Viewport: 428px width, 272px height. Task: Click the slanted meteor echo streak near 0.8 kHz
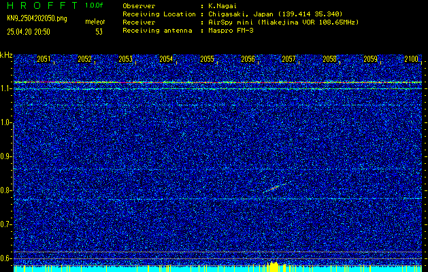[x=274, y=188]
